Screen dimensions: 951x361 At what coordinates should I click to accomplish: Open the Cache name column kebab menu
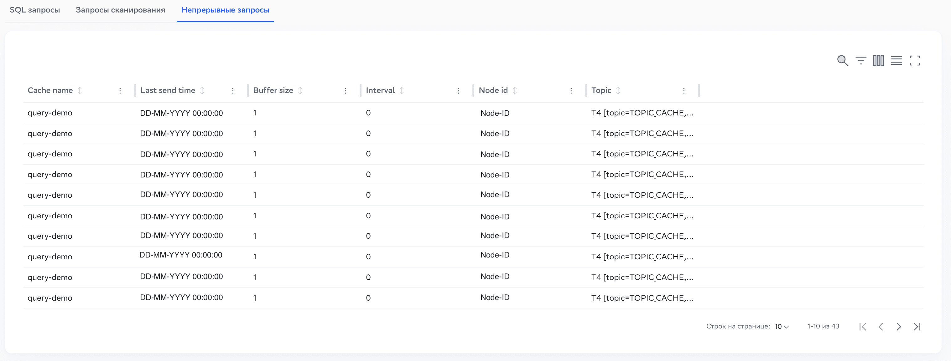120,90
